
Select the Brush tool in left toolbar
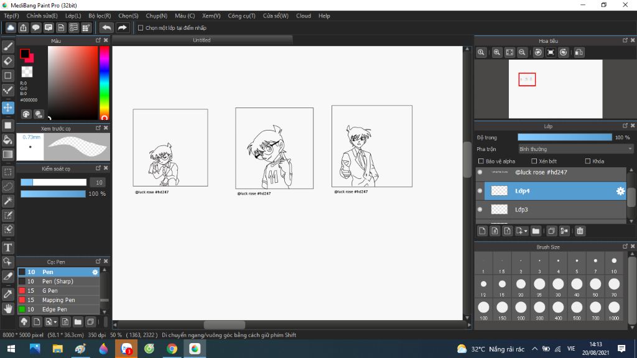pyautogui.click(x=7, y=47)
